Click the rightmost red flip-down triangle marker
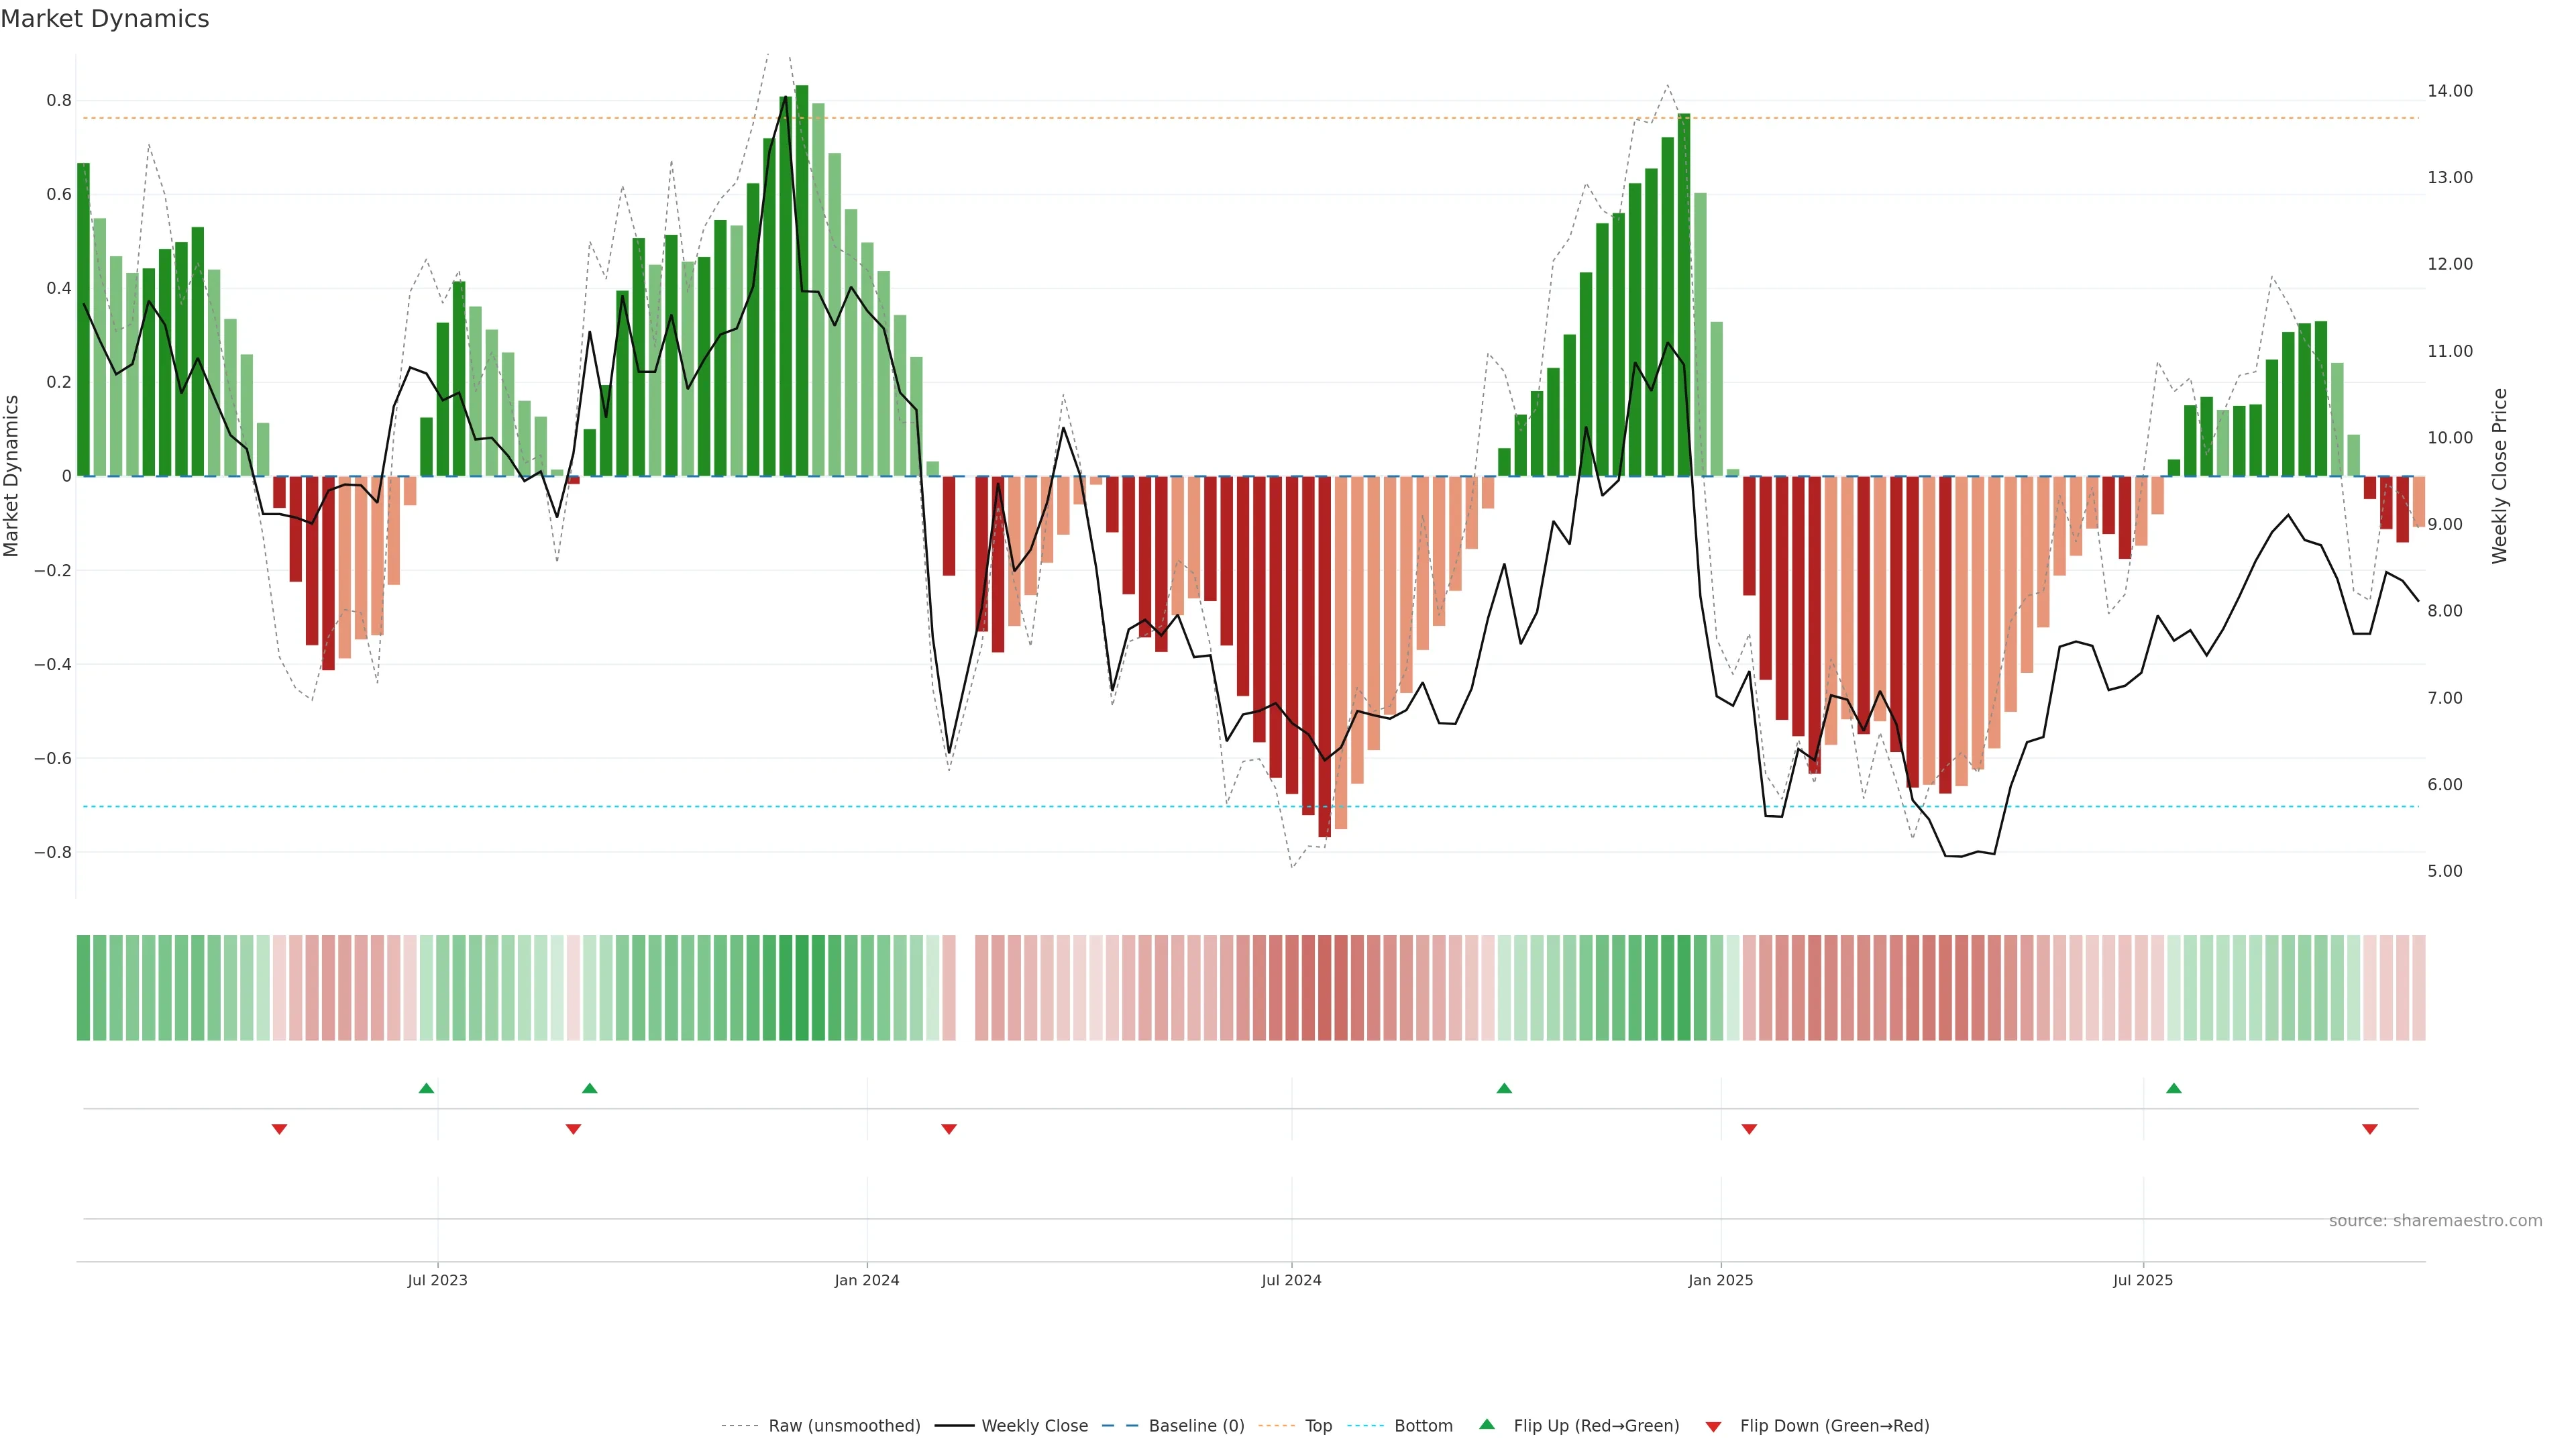This screenshot has width=2576, height=1449. (x=2369, y=1129)
